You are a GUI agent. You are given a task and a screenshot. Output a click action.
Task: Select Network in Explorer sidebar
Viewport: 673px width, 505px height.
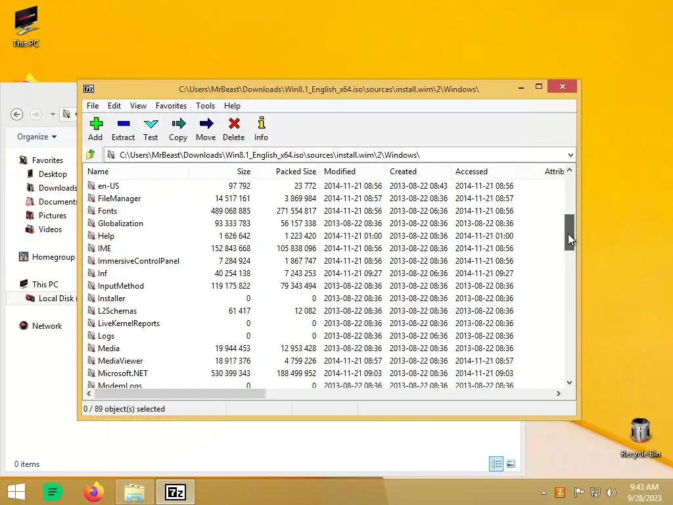click(47, 325)
